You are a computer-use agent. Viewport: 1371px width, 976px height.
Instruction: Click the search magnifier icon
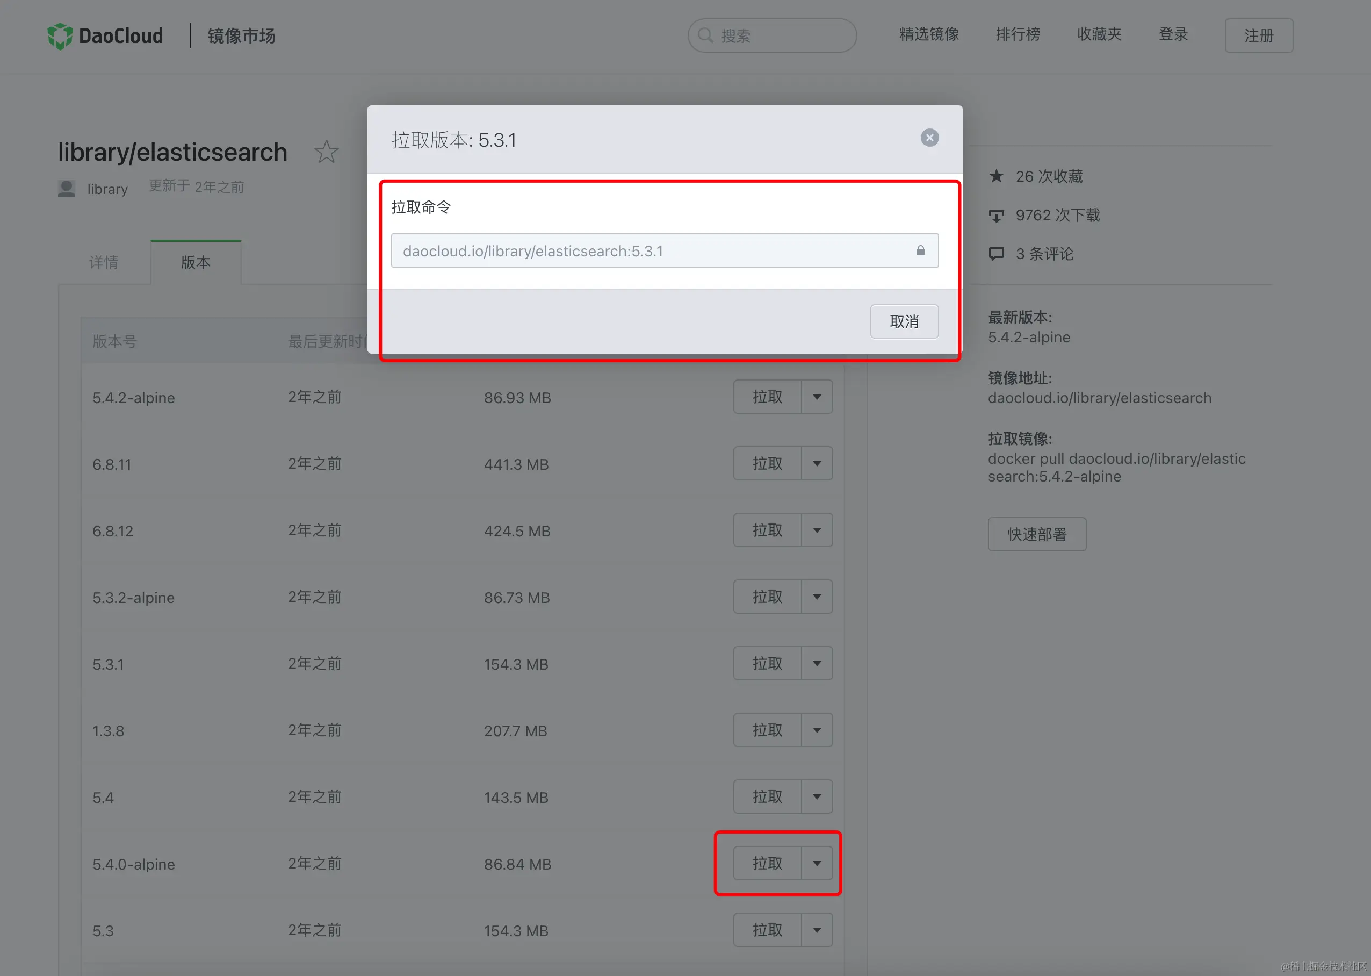coord(705,35)
